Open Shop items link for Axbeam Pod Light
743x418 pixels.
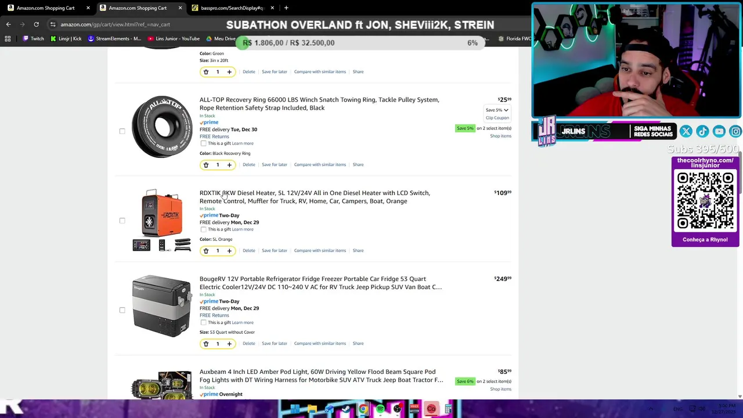tap(500, 389)
